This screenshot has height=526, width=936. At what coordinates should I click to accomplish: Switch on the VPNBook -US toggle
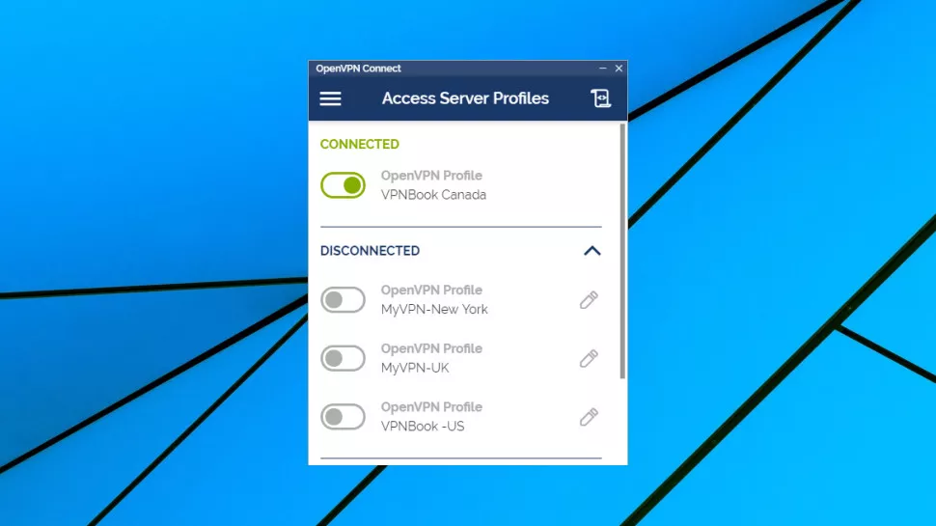343,417
